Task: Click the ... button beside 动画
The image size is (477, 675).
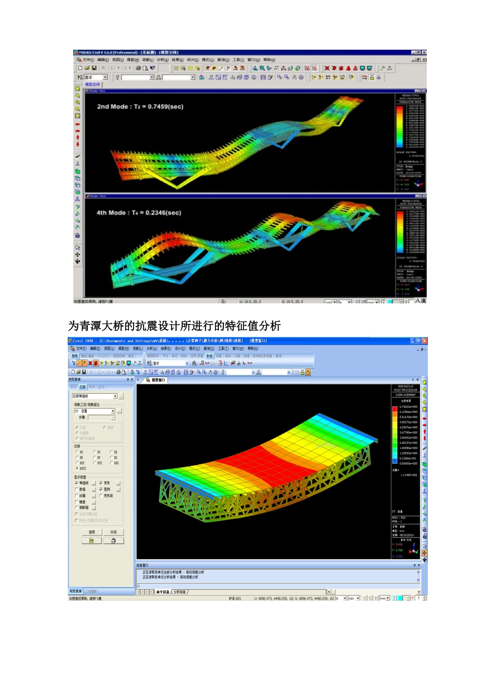Action: tap(93, 496)
